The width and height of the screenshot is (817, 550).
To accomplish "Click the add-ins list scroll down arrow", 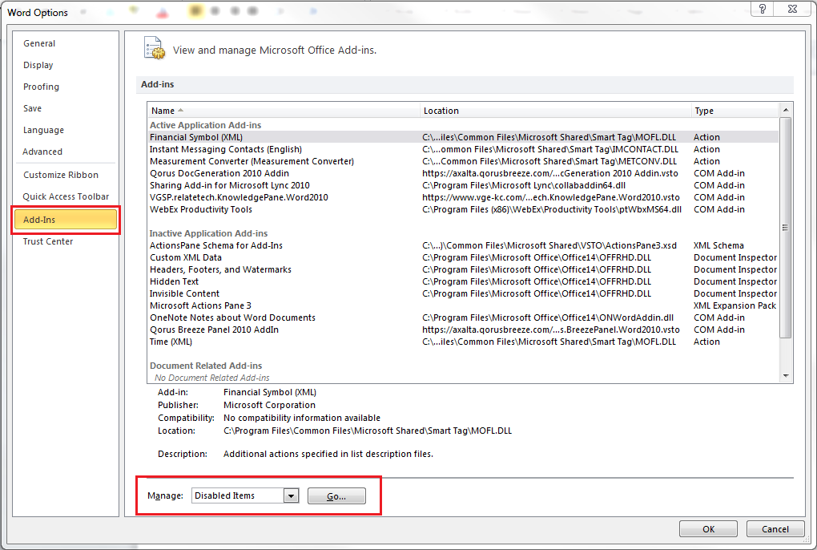I will 786,376.
